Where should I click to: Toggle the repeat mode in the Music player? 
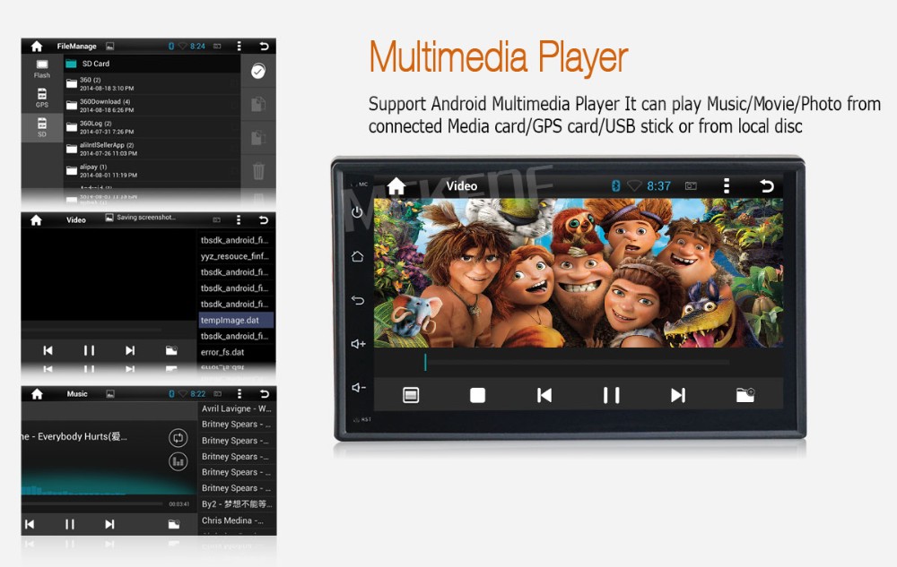pos(178,438)
